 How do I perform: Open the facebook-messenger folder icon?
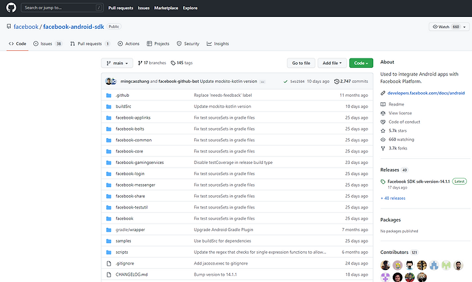point(109,185)
